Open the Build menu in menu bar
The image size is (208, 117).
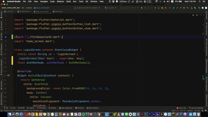click(x=69, y=1)
